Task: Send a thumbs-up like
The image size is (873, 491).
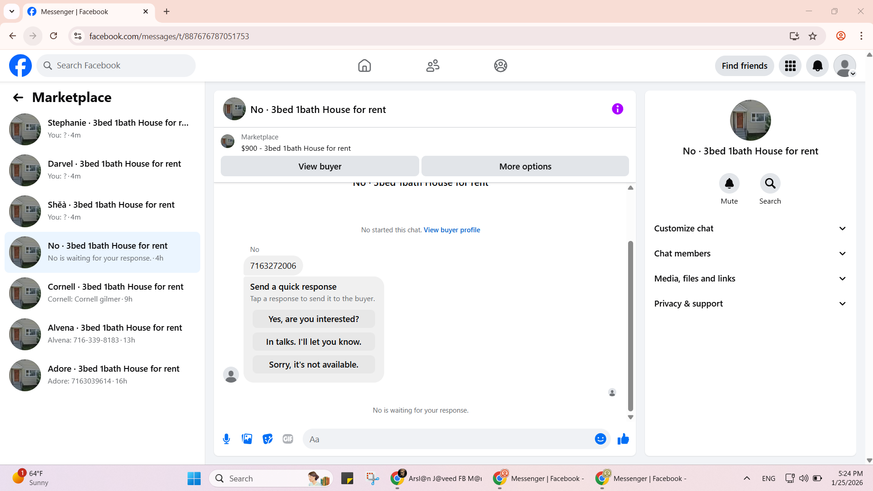Action: tap(623, 439)
